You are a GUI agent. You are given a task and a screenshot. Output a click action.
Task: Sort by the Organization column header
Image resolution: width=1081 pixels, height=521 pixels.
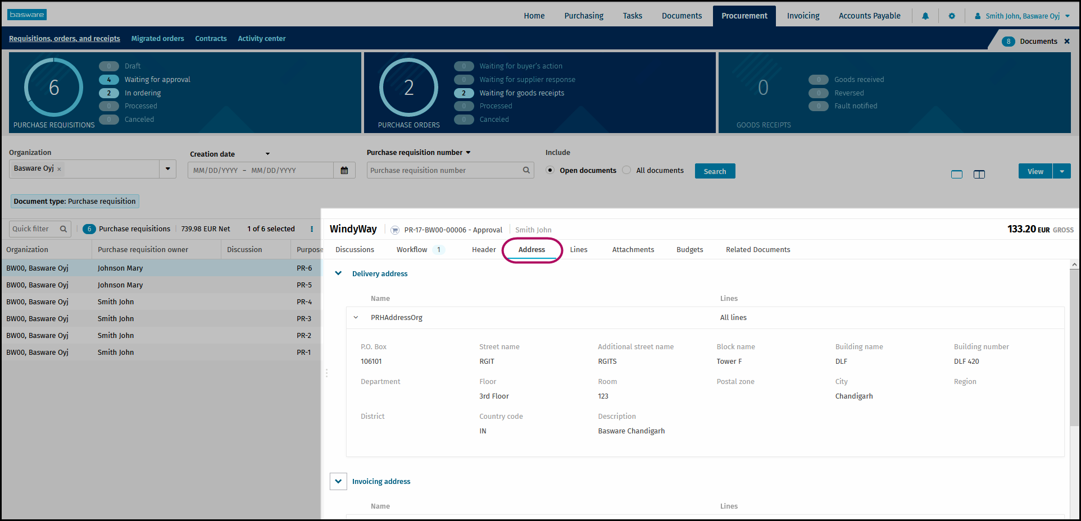click(x=27, y=249)
